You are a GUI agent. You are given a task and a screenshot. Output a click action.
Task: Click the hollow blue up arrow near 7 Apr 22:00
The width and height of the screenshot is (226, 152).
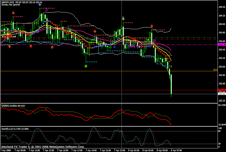pyautogui.click(x=114, y=47)
